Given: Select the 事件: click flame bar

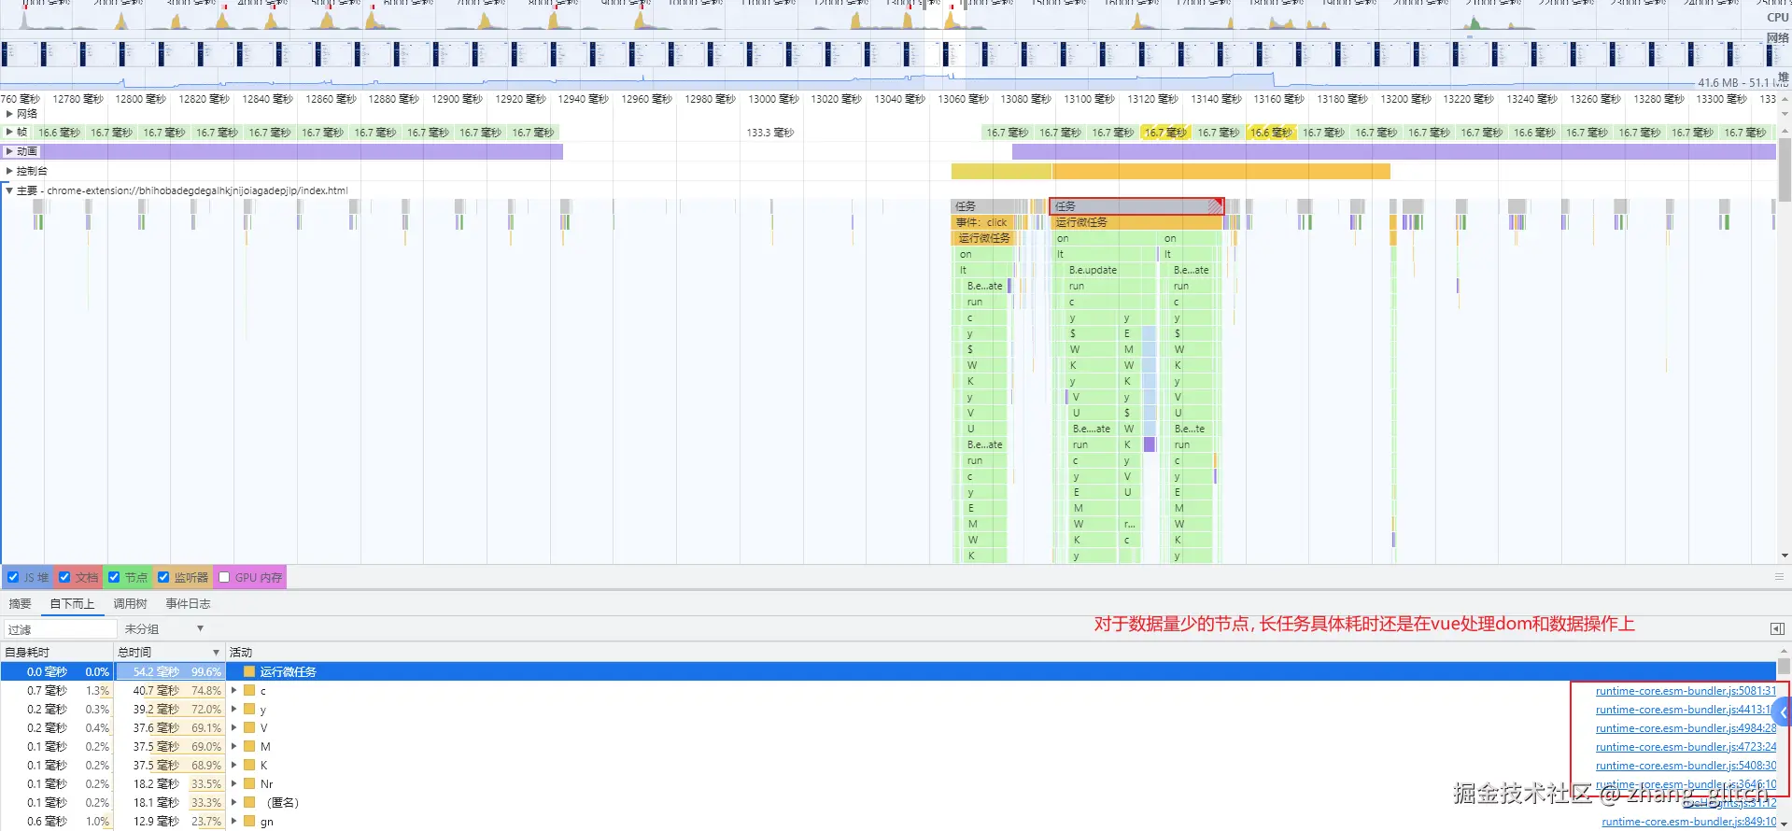Looking at the screenshot, I should pos(982,222).
